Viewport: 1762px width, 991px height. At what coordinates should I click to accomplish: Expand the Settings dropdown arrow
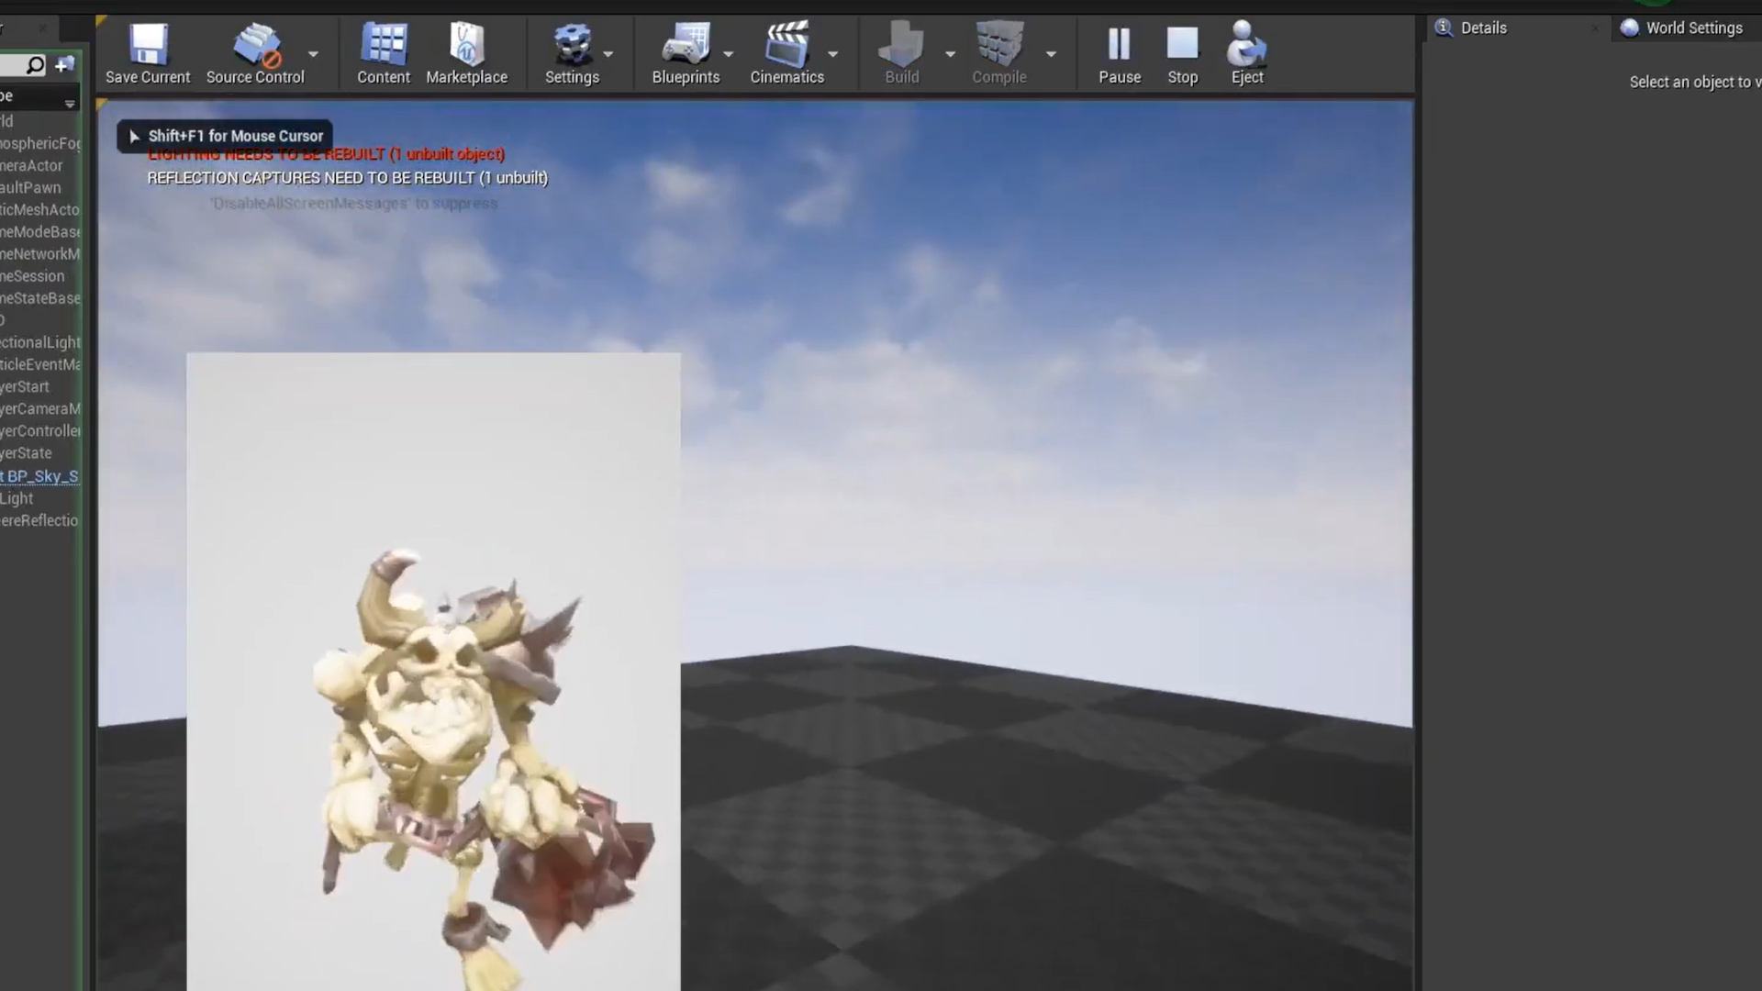click(608, 54)
